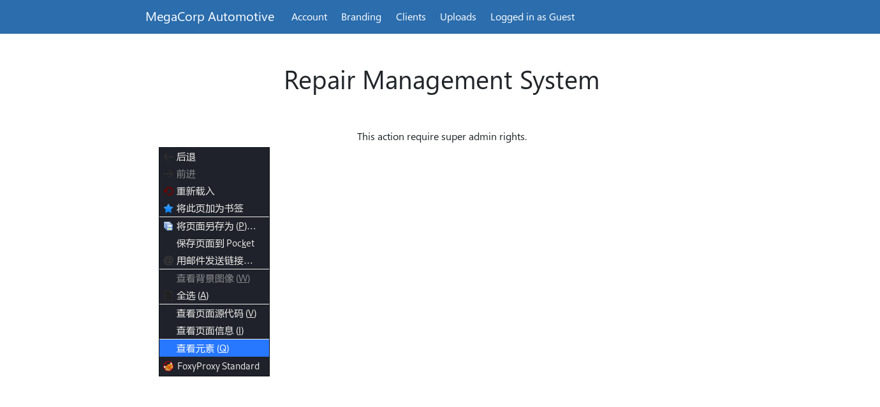Click the Repair Management System heading
Screen dimensions: 880x407
point(441,80)
